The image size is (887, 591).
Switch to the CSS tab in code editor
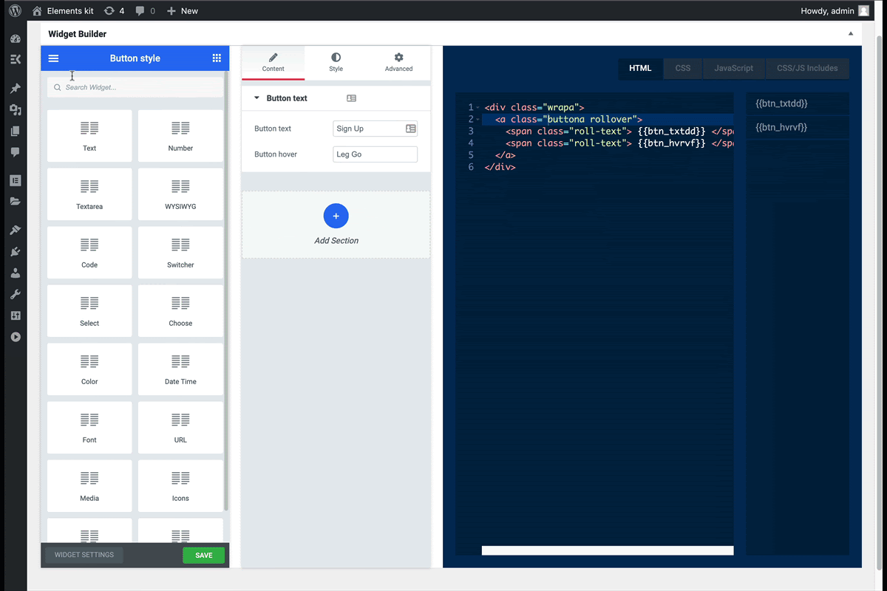[x=682, y=68]
